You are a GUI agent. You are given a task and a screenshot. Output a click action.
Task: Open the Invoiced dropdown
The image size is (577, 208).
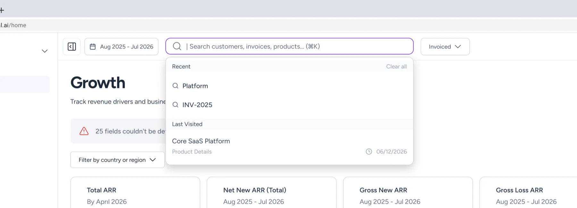click(445, 47)
